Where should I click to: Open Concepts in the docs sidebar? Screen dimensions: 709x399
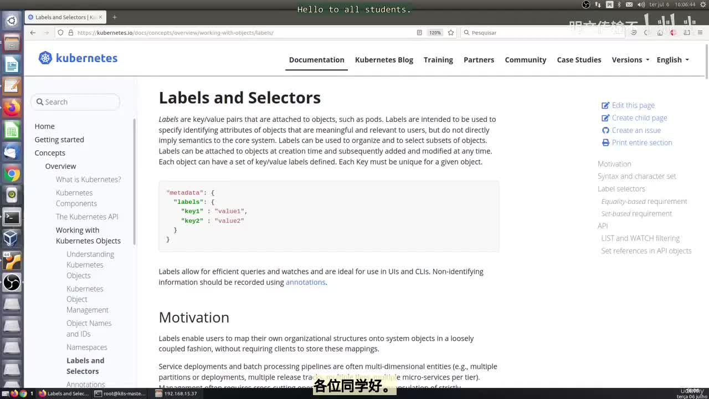[50, 153]
